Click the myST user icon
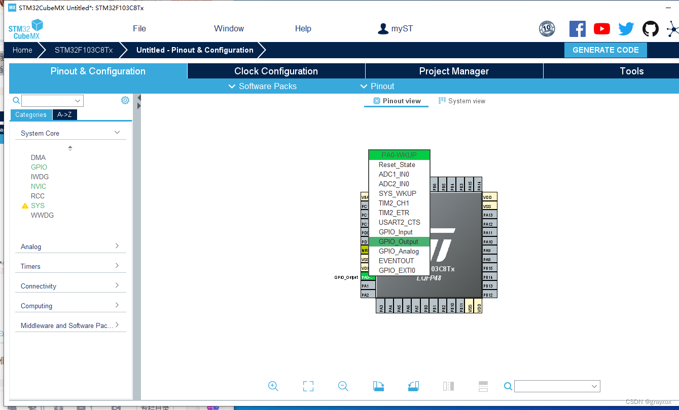Image resolution: width=679 pixels, height=410 pixels. [383, 29]
